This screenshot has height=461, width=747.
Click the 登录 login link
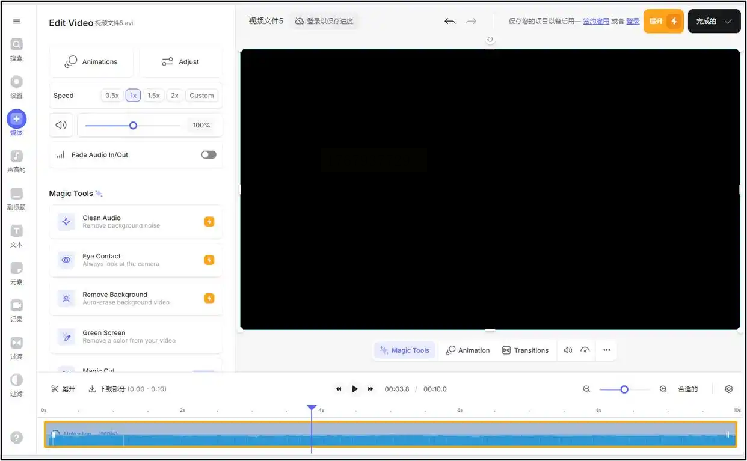point(633,22)
